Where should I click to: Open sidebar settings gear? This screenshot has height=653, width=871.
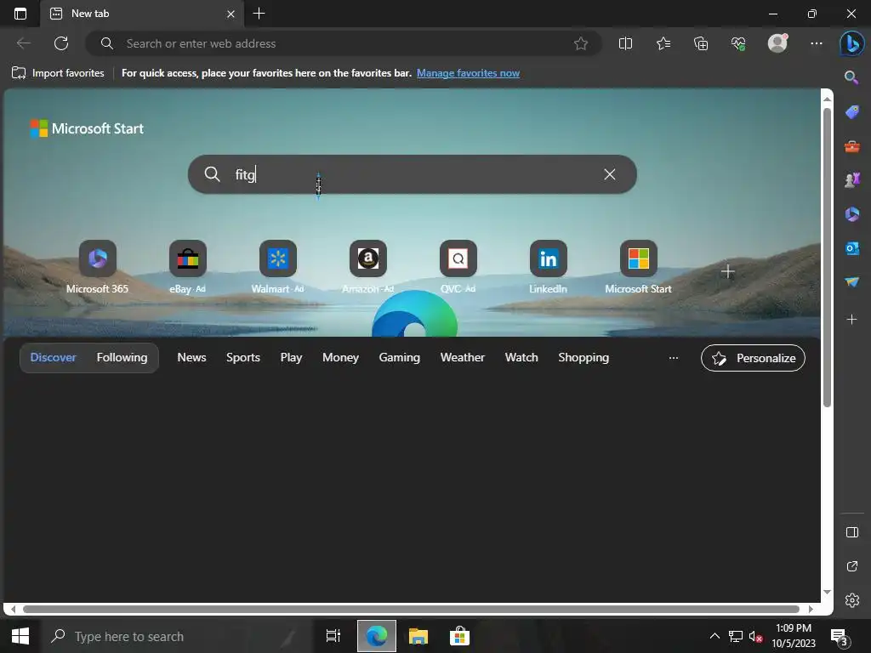pyautogui.click(x=852, y=600)
